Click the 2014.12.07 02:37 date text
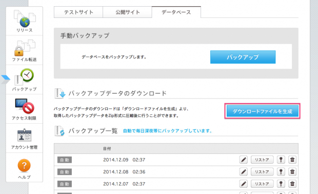This screenshot has height=194, width=318. point(124,184)
